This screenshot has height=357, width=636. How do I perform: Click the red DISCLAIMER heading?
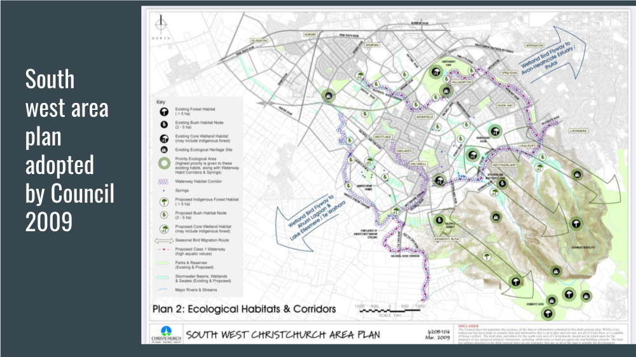click(469, 326)
